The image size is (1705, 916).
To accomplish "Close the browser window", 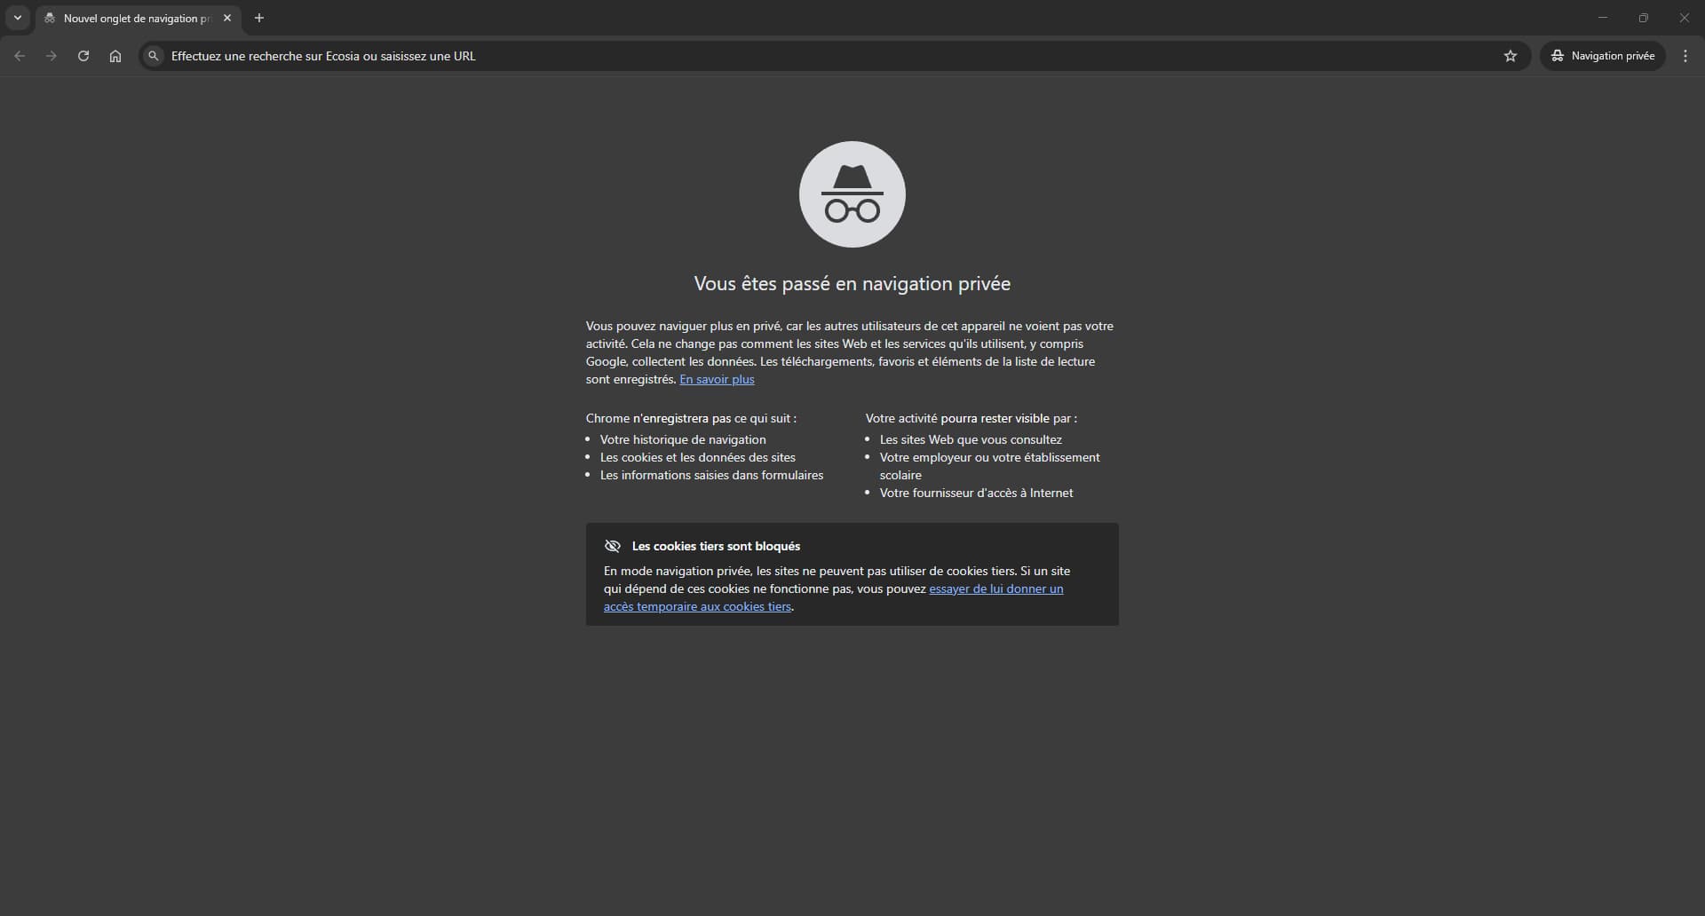I will pyautogui.click(x=1685, y=18).
